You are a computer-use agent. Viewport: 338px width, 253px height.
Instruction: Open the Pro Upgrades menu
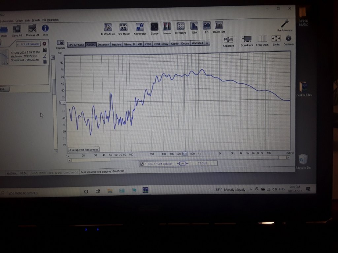coord(51,20)
